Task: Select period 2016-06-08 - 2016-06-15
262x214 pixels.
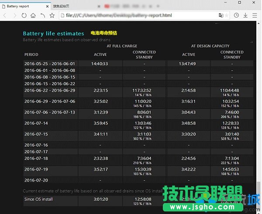Action: click(50, 77)
